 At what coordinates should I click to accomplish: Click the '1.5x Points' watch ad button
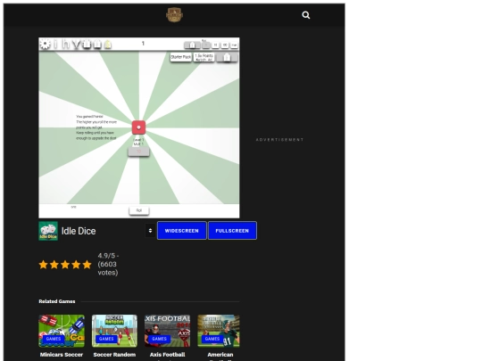pos(204,57)
